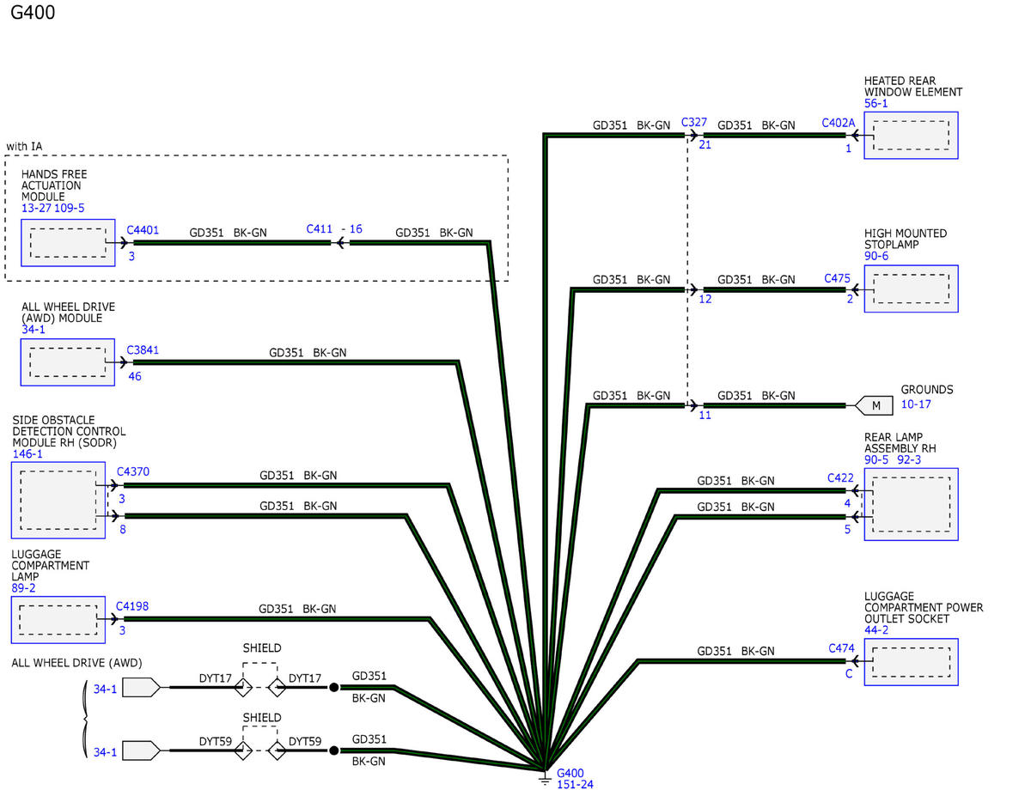Open the 44-2 power outlet page reference
The height and width of the screenshot is (796, 1031).
(x=876, y=629)
